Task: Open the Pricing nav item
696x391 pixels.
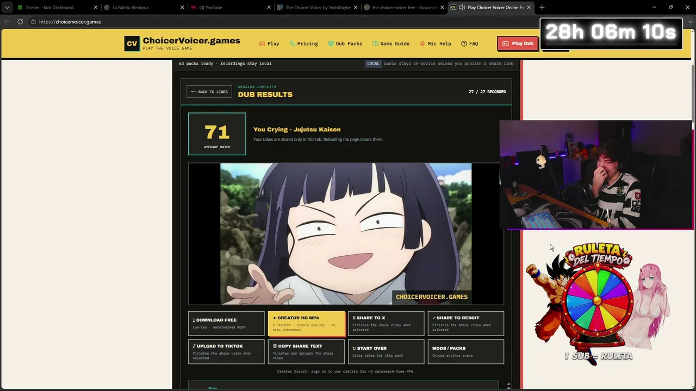Action: [303, 43]
